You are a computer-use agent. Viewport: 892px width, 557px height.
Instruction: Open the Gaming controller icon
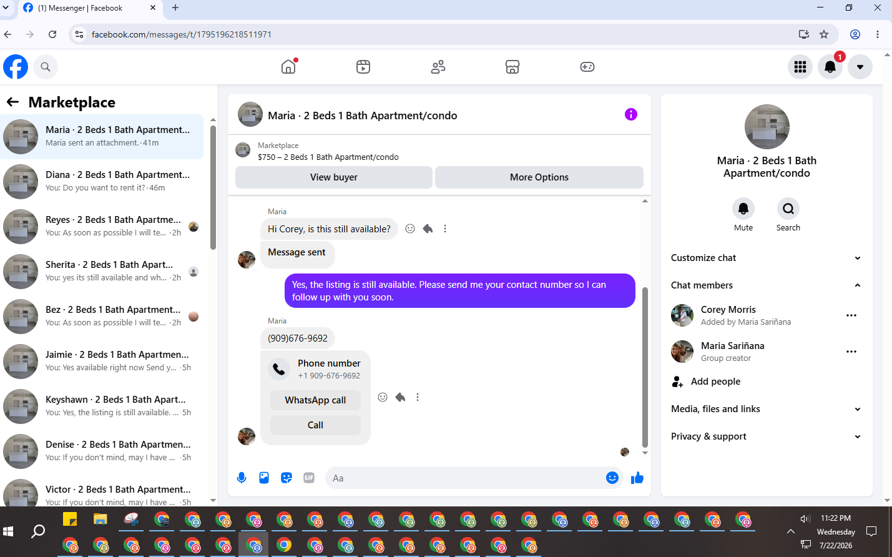tap(587, 67)
